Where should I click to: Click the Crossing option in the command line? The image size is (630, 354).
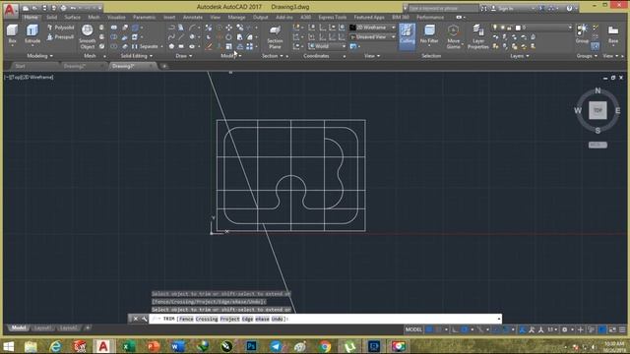(207, 319)
